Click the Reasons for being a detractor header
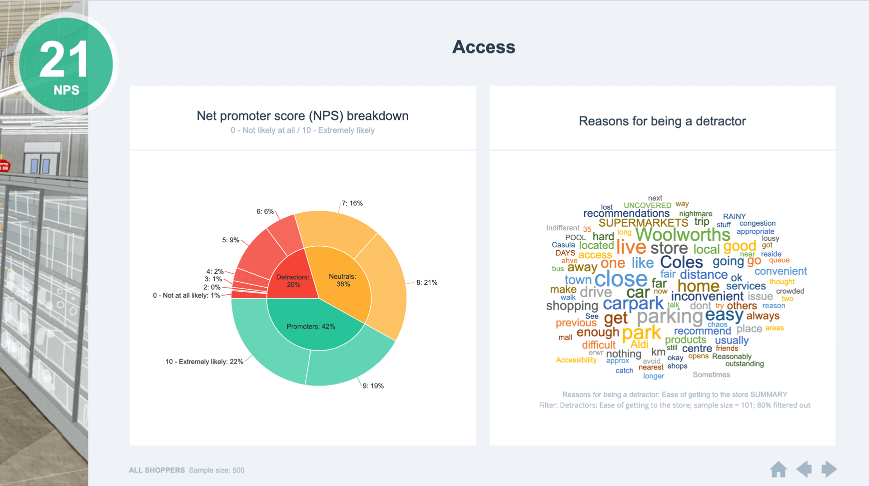Image resolution: width=869 pixels, height=486 pixels. 662,121
